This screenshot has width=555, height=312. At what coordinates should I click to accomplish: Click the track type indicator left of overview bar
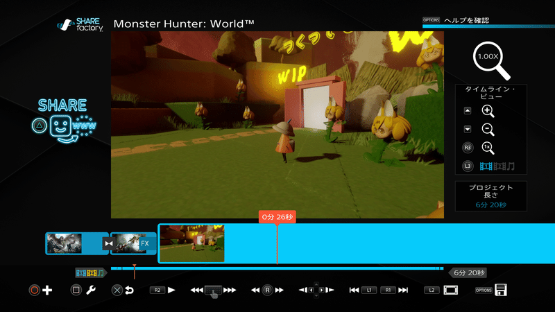tap(90, 272)
